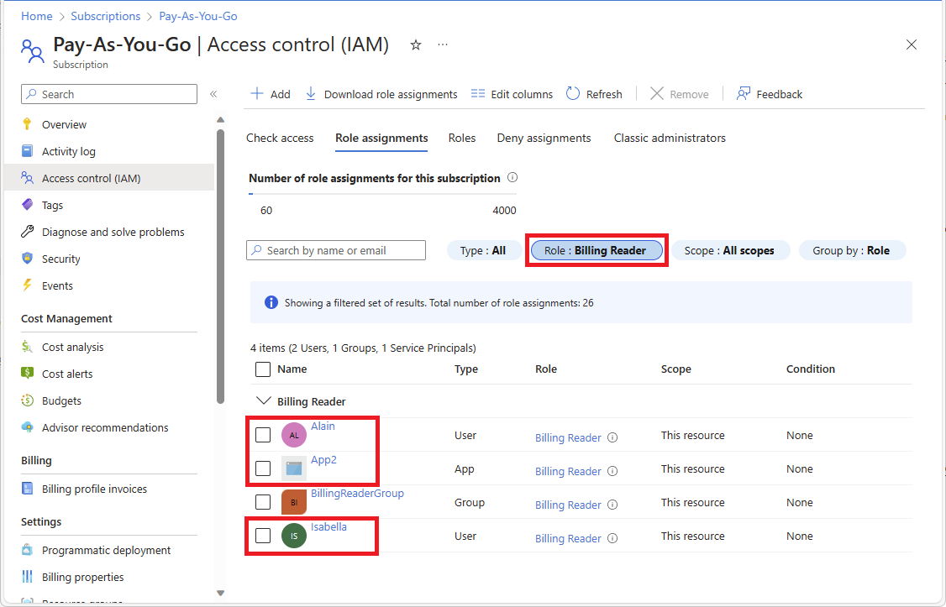Open the Isabella user link

pos(328,527)
